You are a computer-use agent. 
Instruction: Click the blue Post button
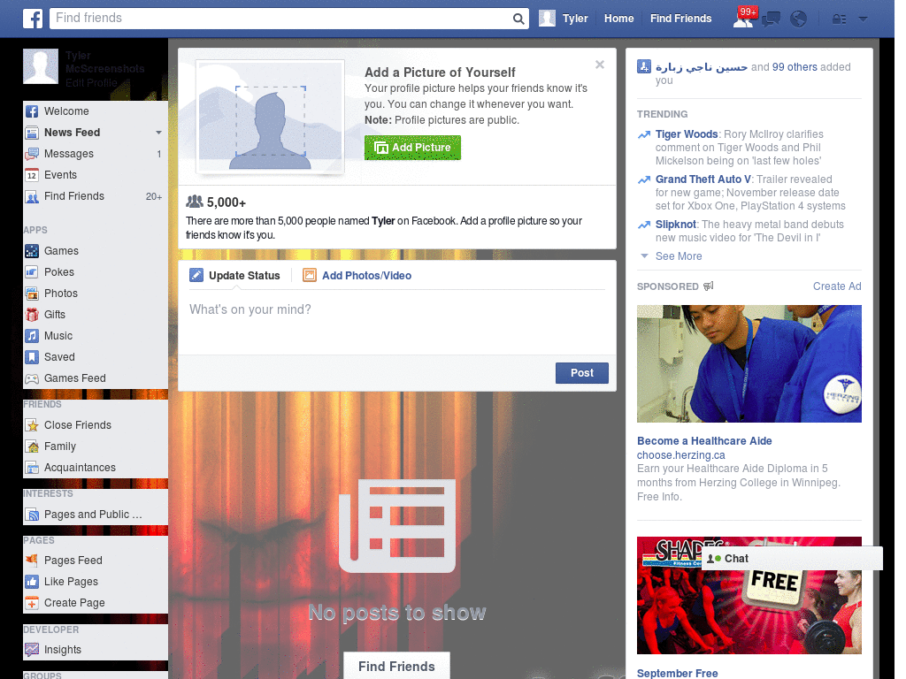click(582, 373)
